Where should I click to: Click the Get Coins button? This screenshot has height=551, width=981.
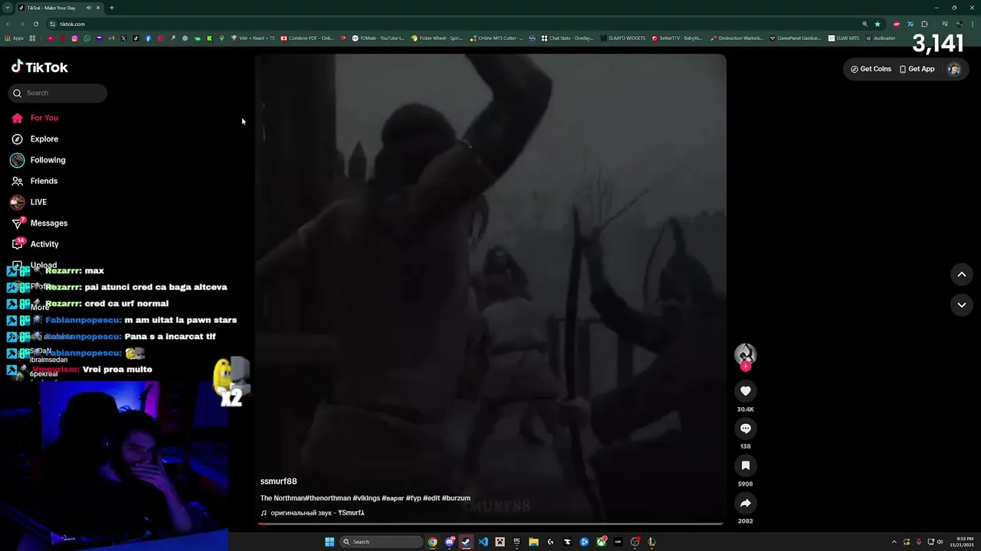tap(871, 69)
